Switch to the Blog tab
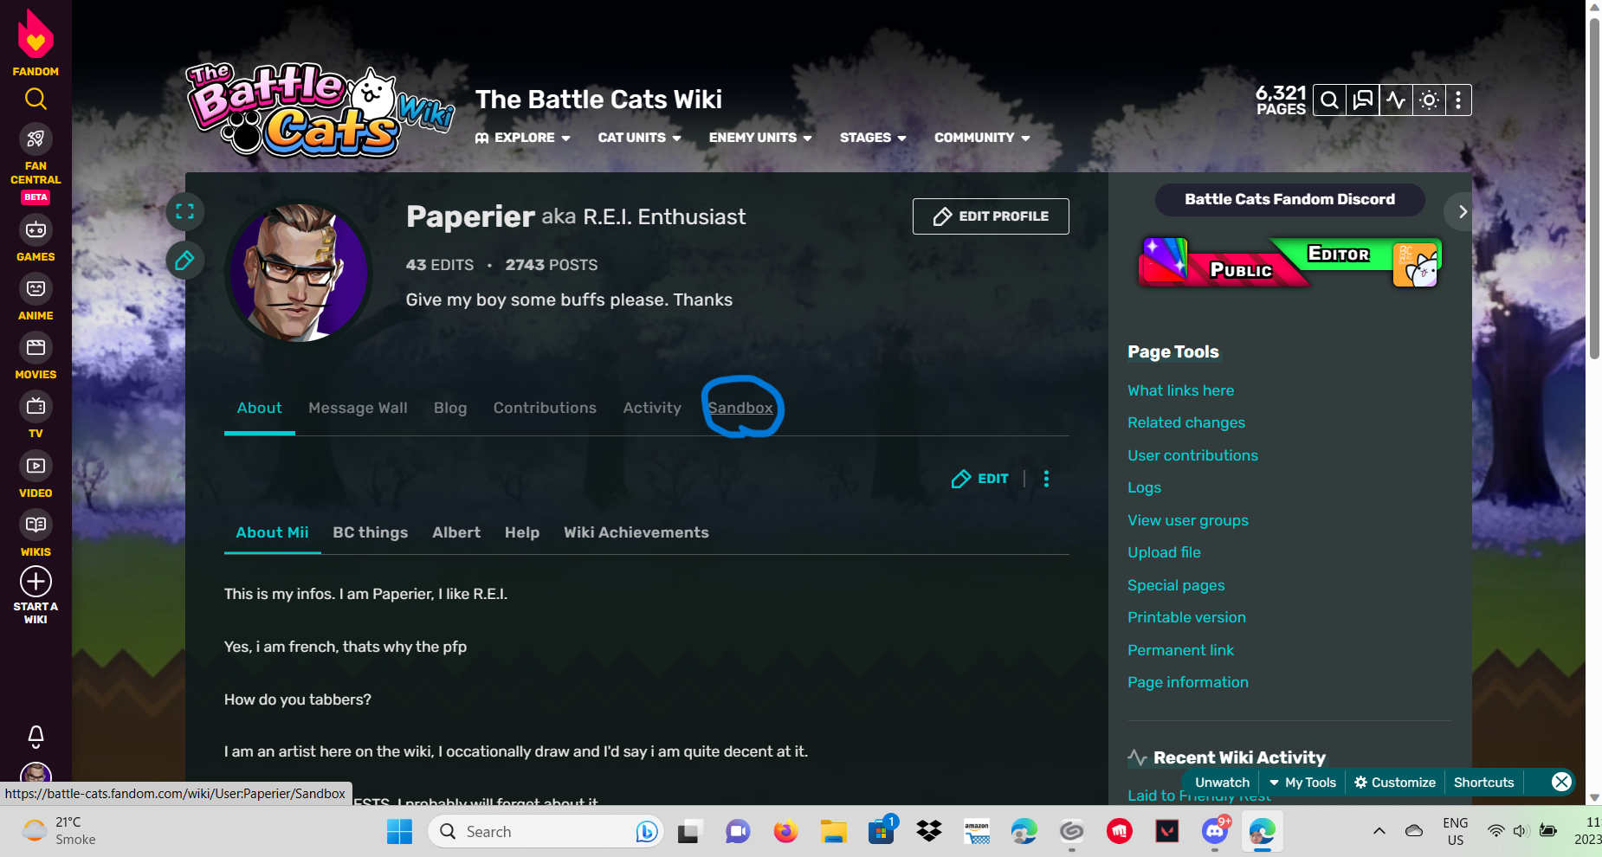 [450, 408]
